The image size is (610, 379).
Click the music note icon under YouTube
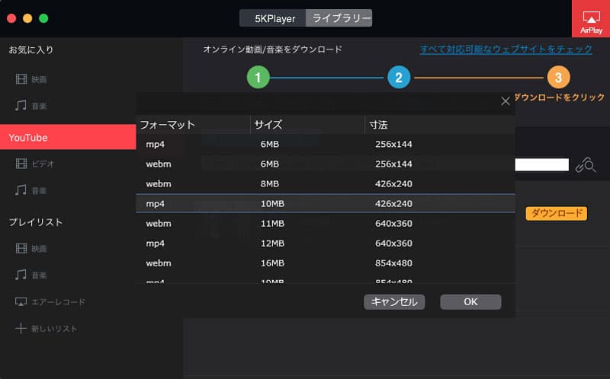coord(21,190)
